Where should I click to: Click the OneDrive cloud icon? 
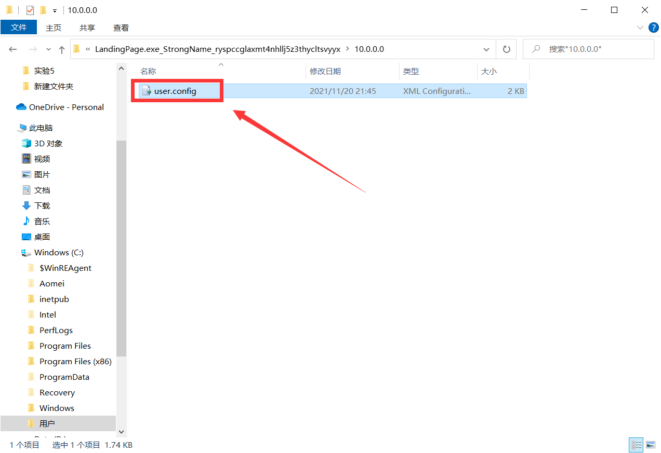[x=21, y=107]
